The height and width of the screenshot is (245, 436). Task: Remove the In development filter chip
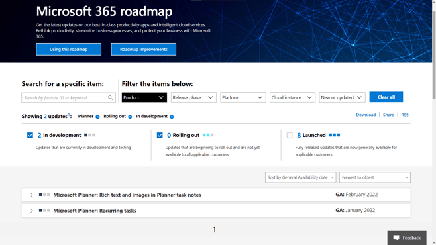point(172,117)
